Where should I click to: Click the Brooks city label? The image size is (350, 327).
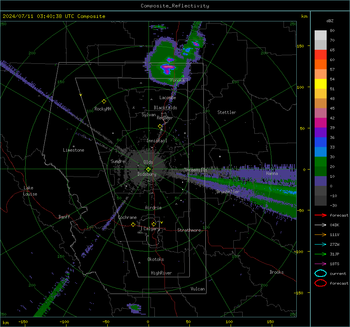tap(276, 272)
